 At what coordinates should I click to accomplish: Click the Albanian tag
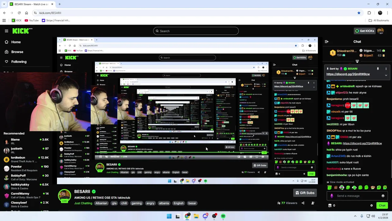click(101, 203)
